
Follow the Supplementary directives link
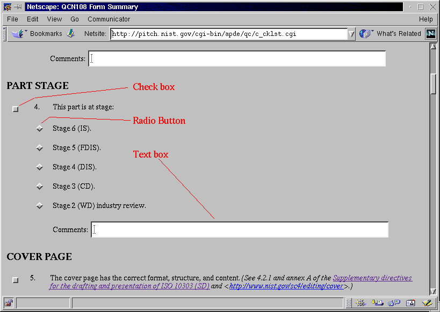pos(372,278)
